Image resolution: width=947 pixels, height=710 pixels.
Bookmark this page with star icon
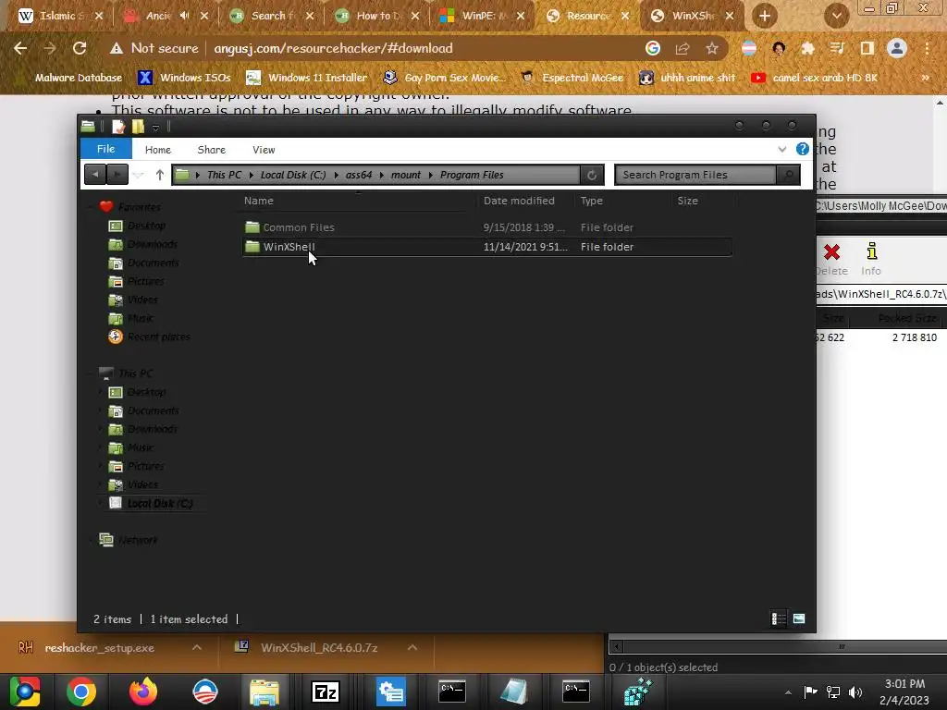(712, 48)
